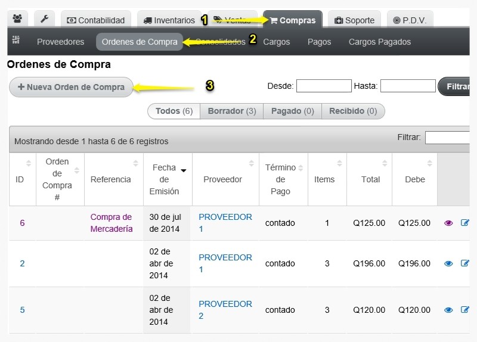View order 5 with the eye icon
The height and width of the screenshot is (342, 477).
click(448, 310)
